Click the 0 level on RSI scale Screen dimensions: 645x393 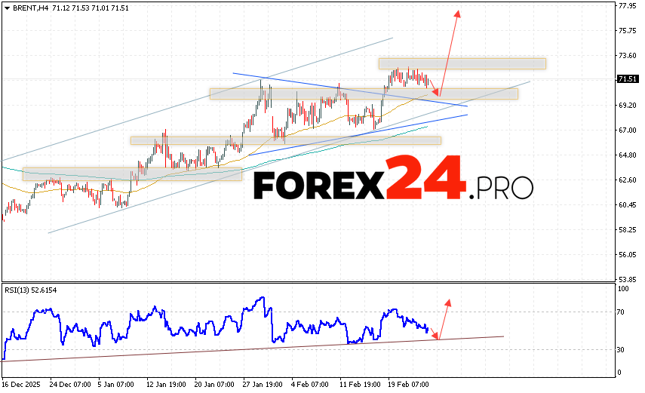[619, 373]
